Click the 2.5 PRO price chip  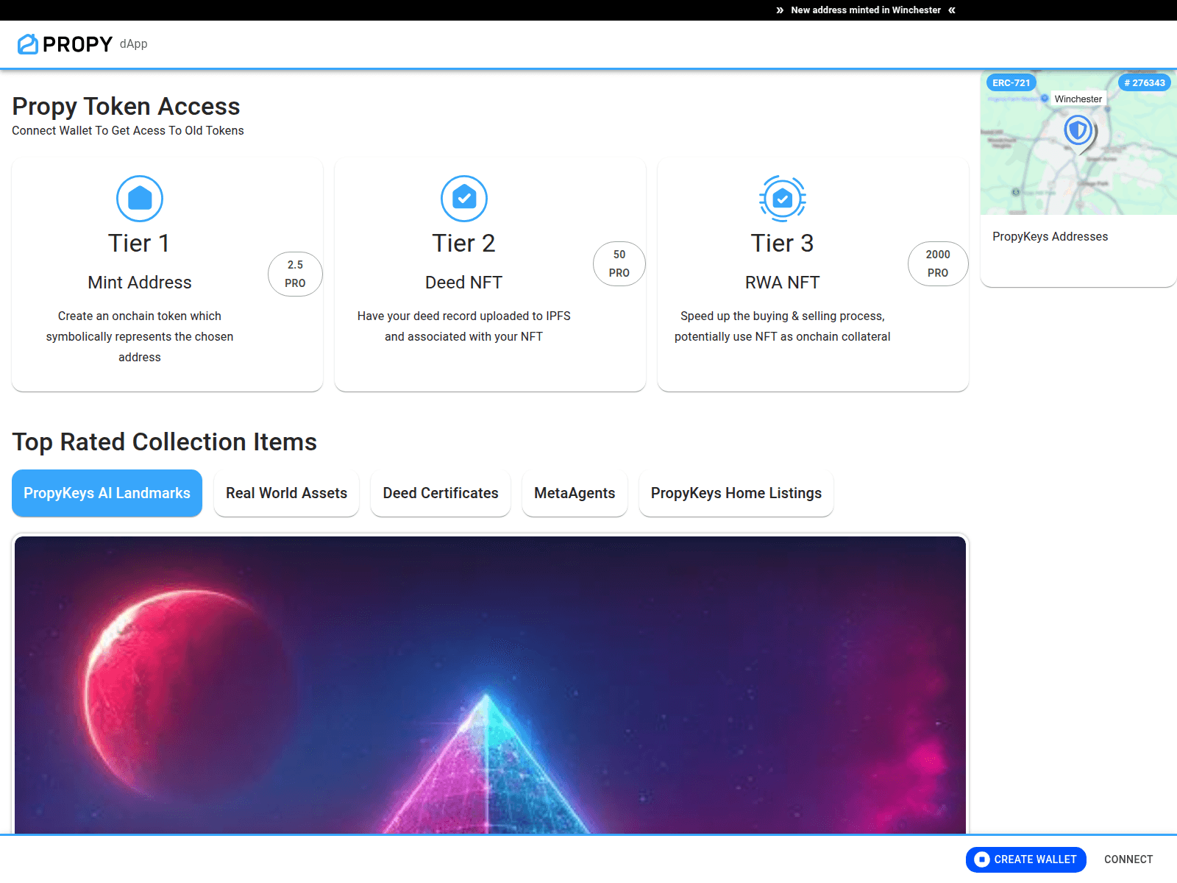coord(295,274)
